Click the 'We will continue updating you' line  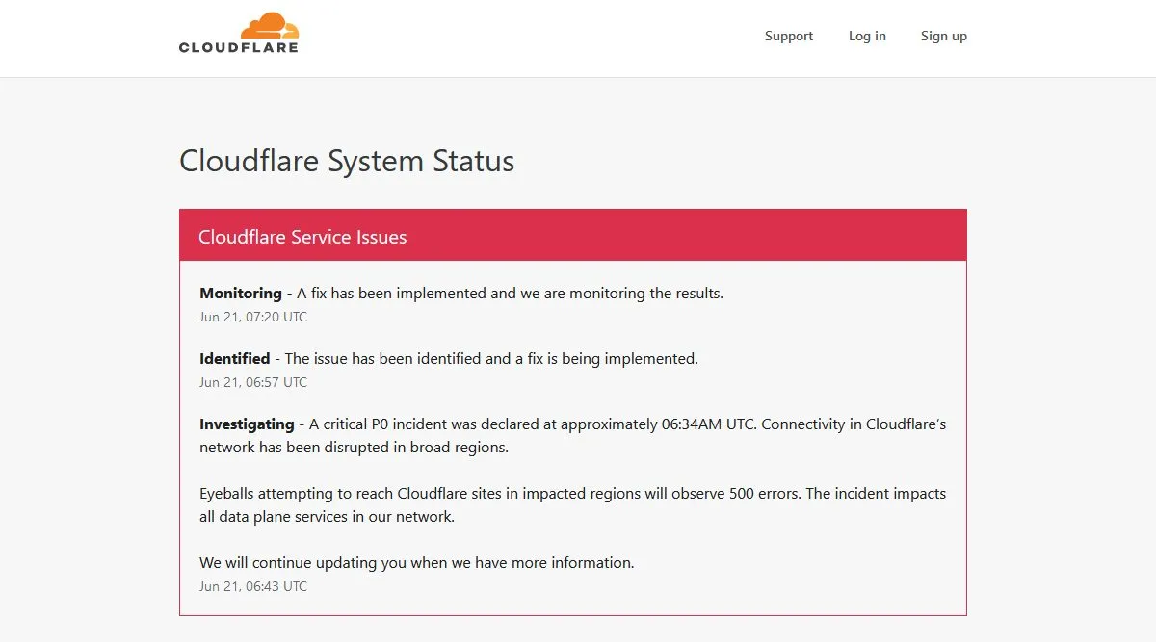point(416,563)
